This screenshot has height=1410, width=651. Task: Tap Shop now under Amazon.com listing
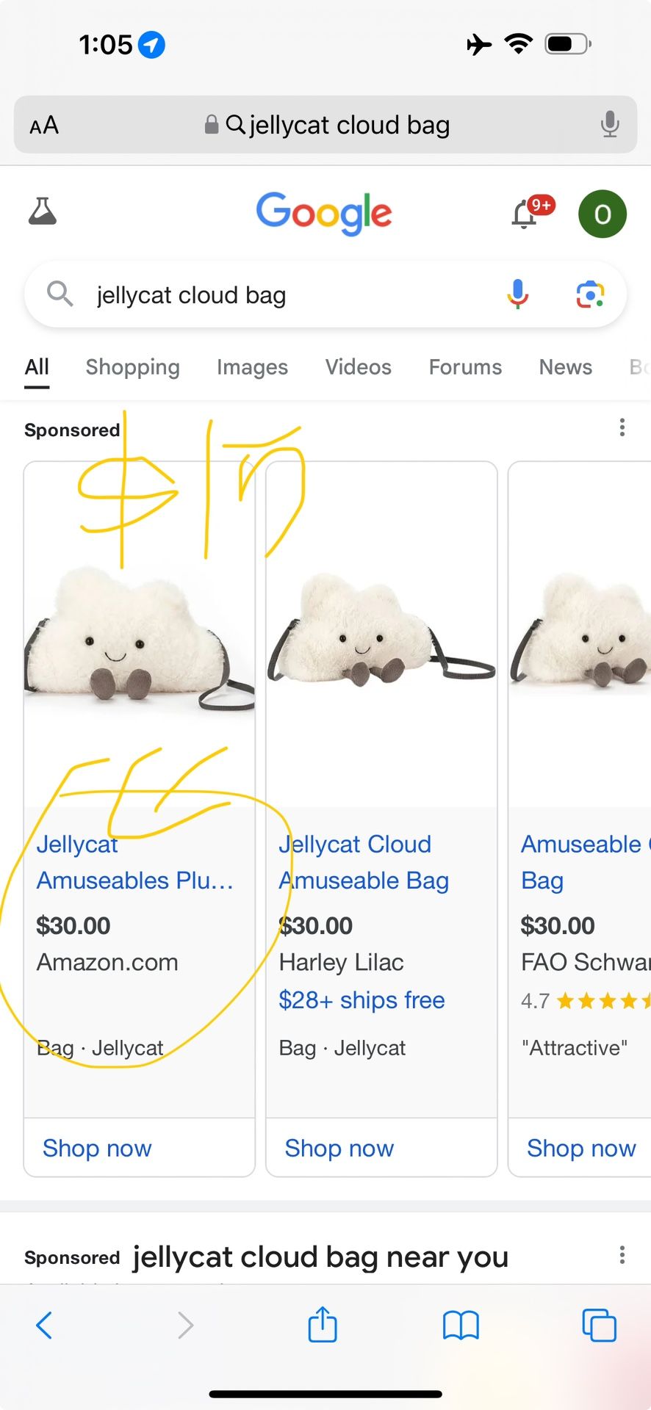(x=97, y=1148)
